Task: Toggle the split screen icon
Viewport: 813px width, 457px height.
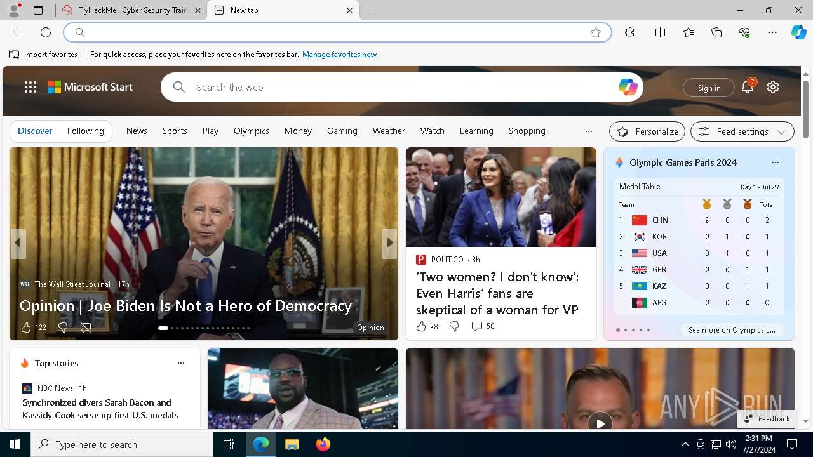Action: pos(660,32)
